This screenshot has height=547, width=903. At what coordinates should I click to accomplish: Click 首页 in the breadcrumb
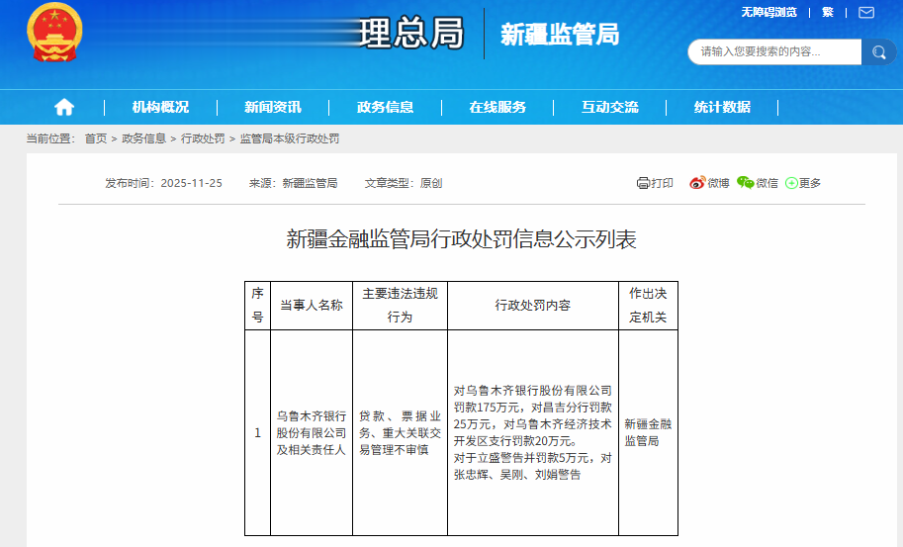96,138
